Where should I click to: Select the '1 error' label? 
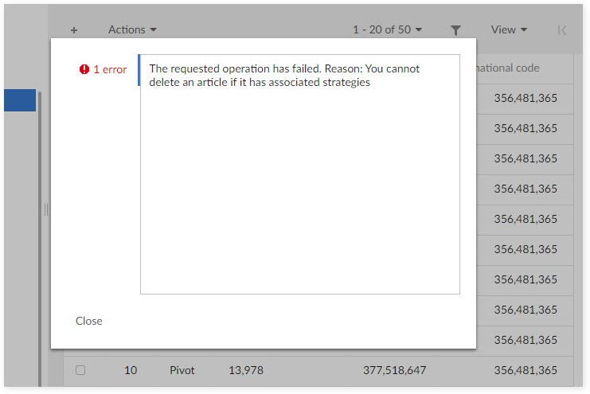pos(110,69)
